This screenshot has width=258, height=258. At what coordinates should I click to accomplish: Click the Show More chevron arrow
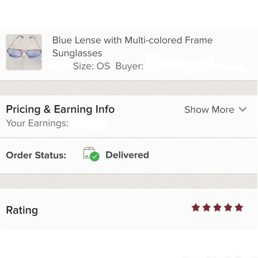pyautogui.click(x=243, y=109)
